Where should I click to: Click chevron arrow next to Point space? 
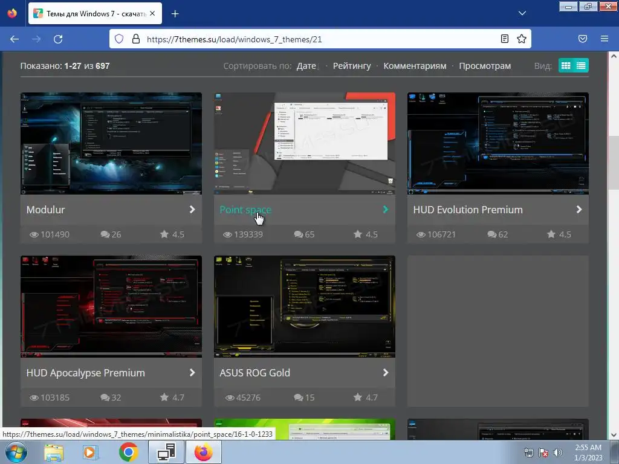click(x=386, y=210)
